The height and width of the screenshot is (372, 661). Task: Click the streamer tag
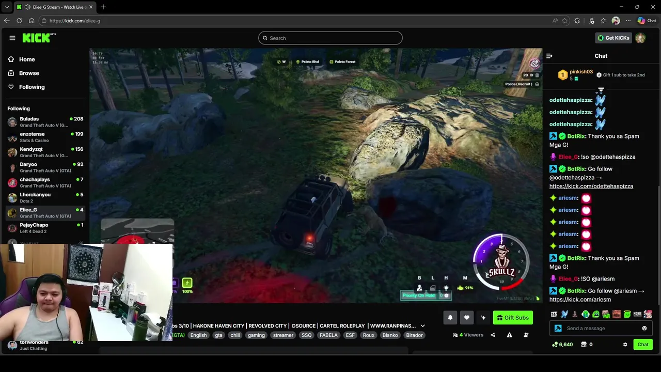click(x=283, y=335)
